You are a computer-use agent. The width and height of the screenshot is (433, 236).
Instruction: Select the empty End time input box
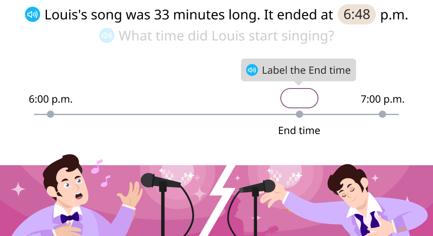[x=299, y=98]
